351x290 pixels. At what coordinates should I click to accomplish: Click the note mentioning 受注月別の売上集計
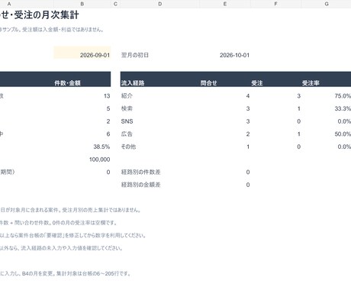[70, 210]
